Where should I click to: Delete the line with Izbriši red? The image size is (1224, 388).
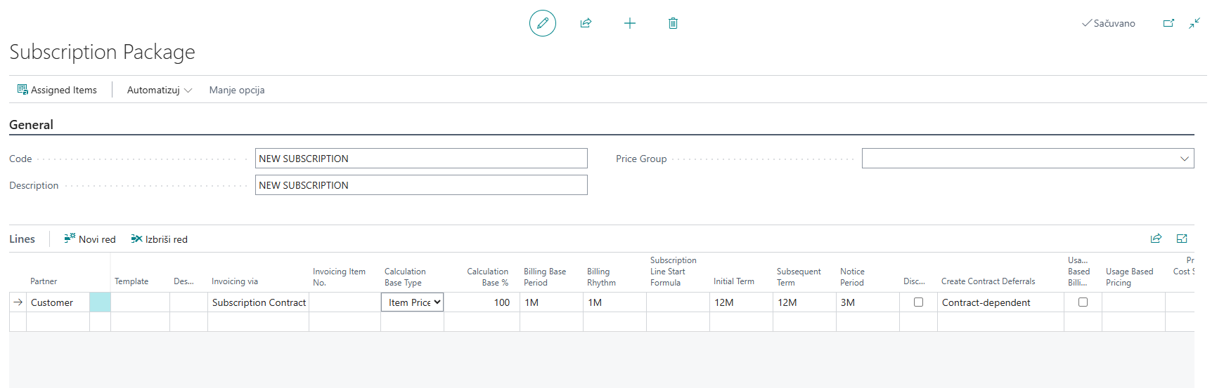tap(160, 239)
